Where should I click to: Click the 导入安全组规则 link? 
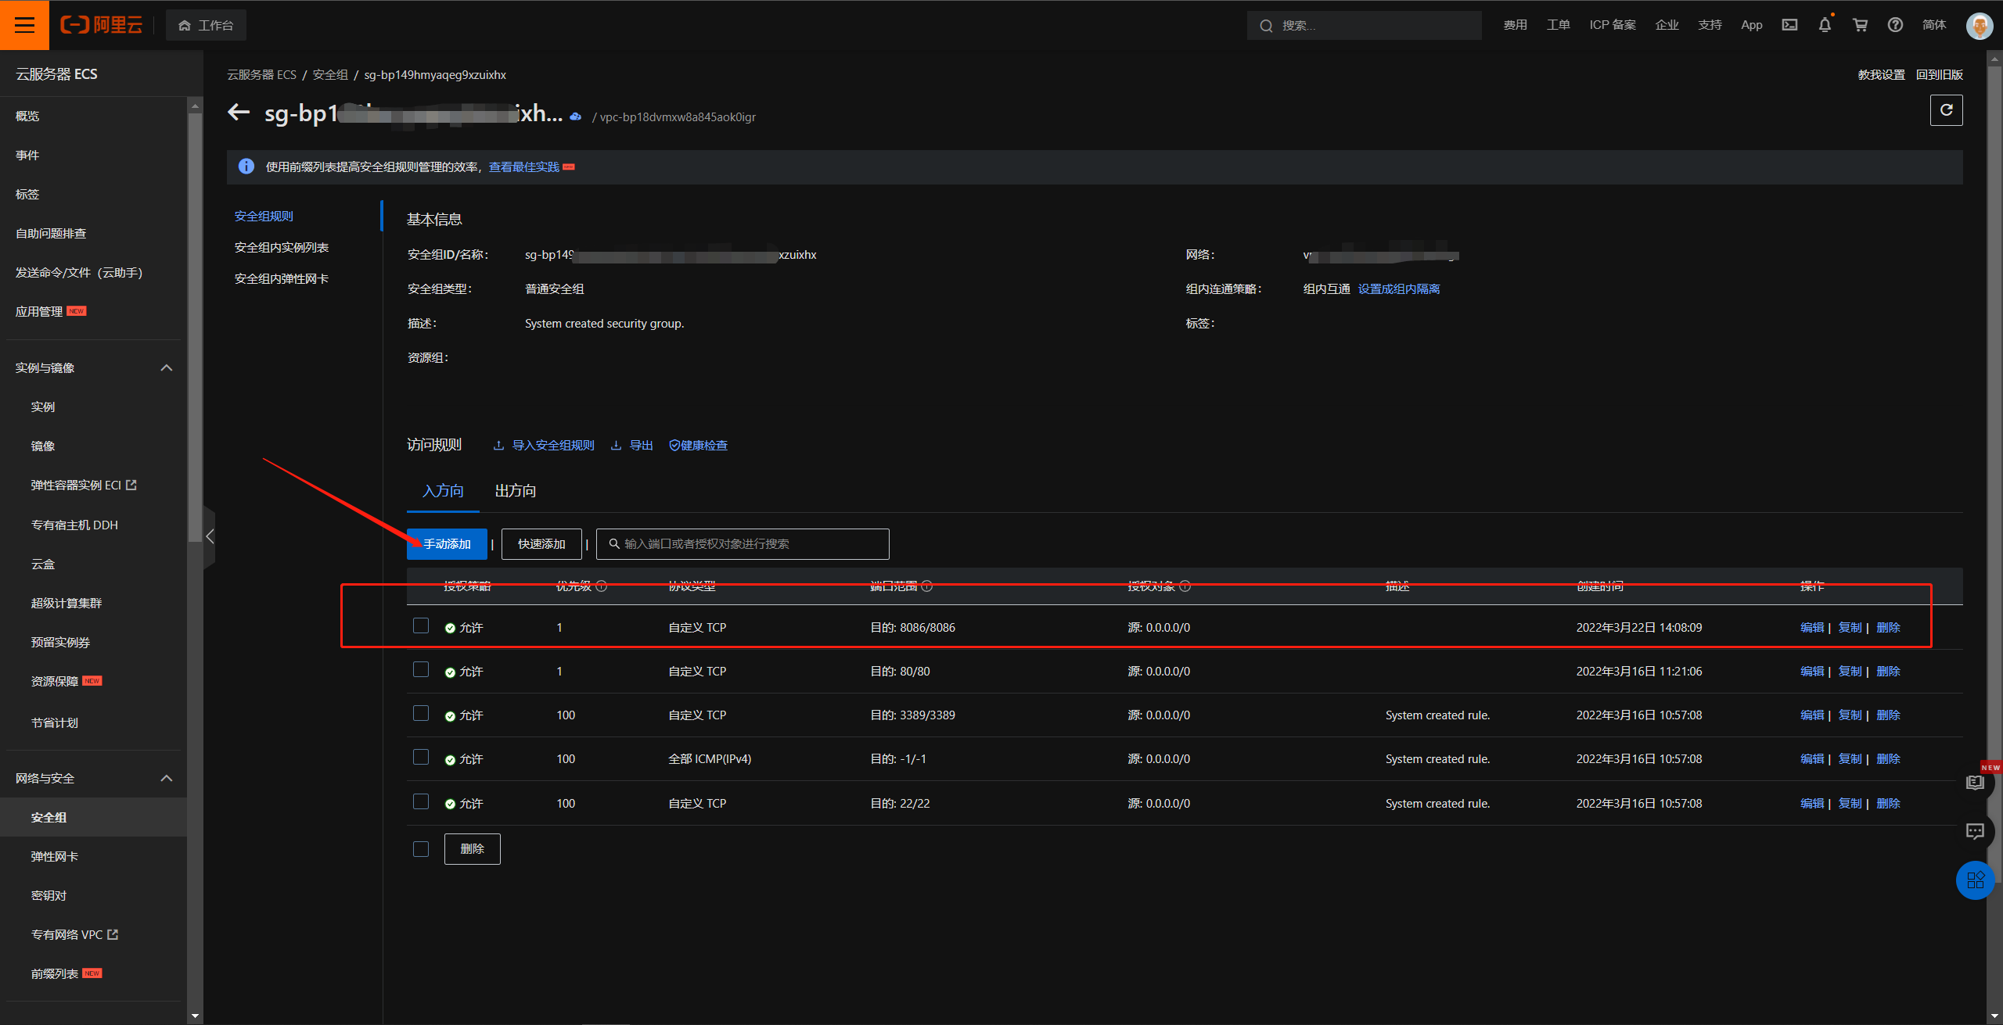[544, 445]
